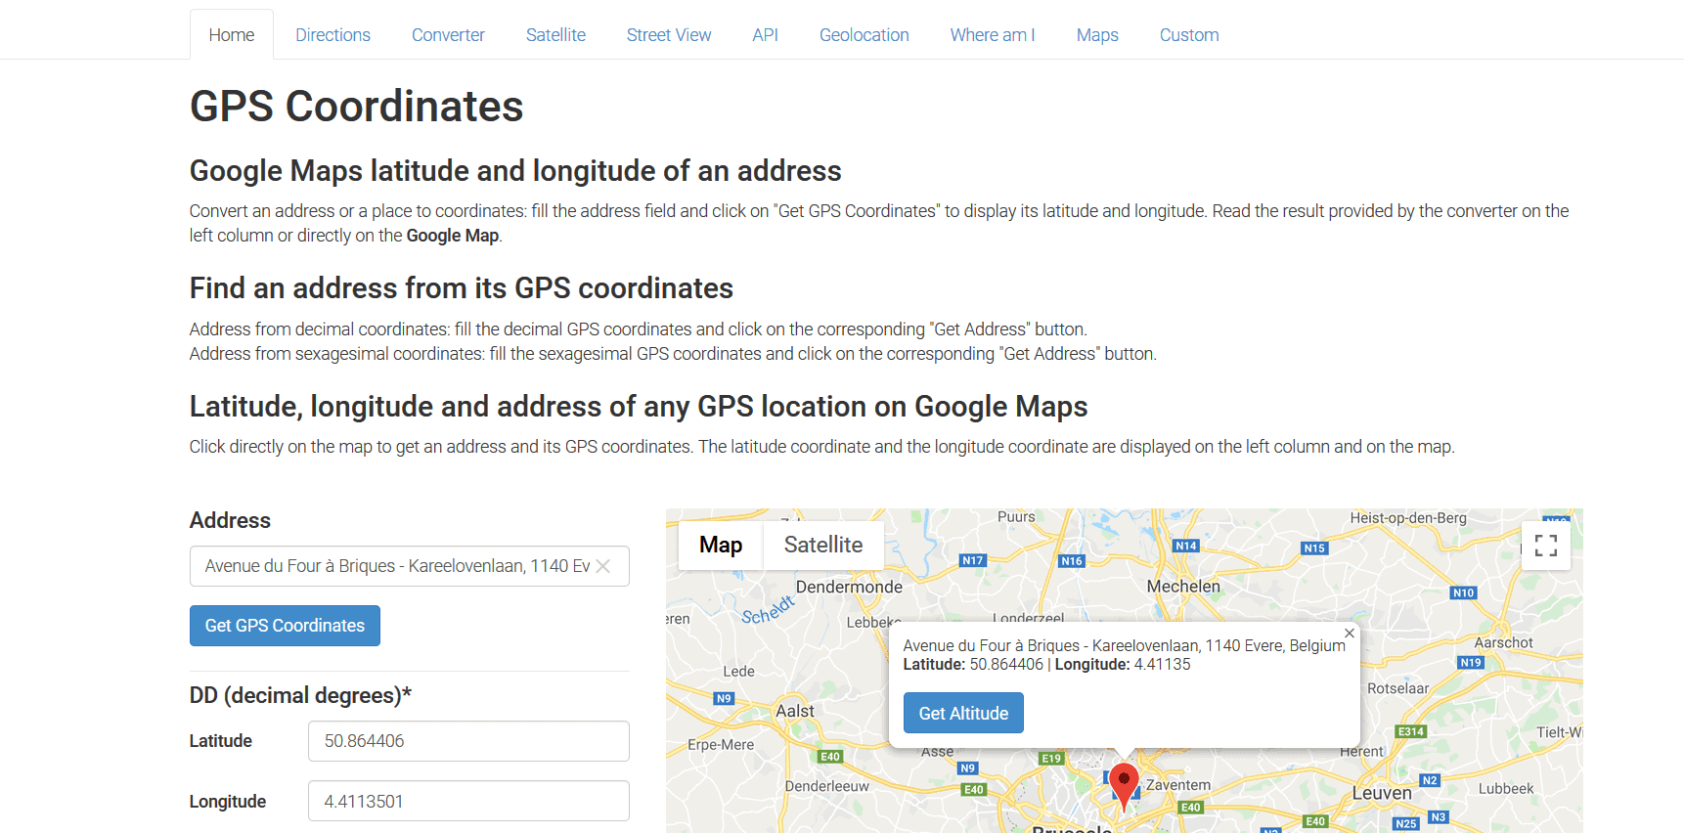The width and height of the screenshot is (1684, 833).
Task: Click the Puurs map label
Action: [x=1016, y=516]
